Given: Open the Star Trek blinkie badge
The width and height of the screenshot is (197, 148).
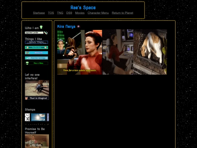Looking at the screenshot, I should point(36,42).
